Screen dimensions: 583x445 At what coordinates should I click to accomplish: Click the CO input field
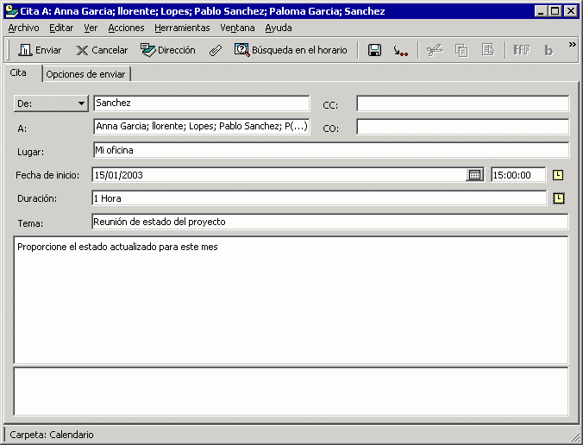pos(462,127)
